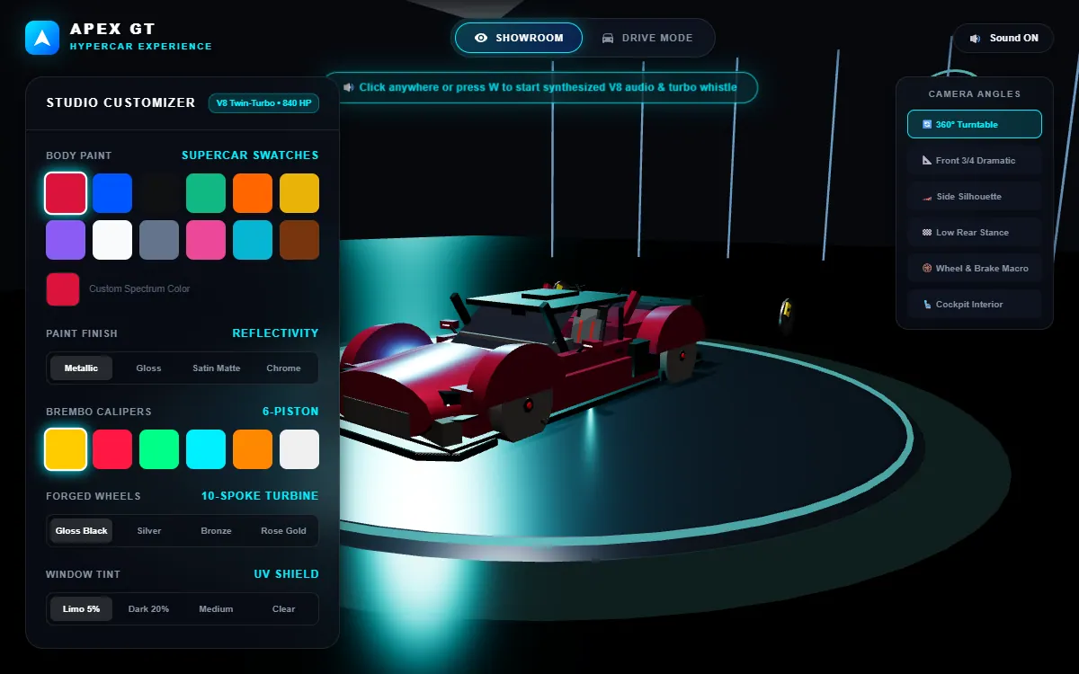Choose the green body paint swatch
Screen dimensions: 1079x674
(206, 193)
